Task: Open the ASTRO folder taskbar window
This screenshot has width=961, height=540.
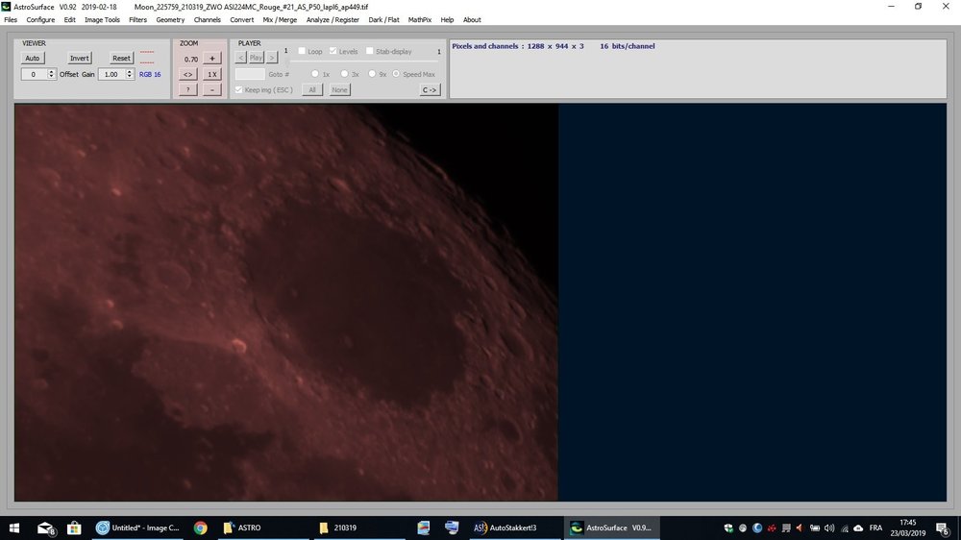Action: coord(245,528)
